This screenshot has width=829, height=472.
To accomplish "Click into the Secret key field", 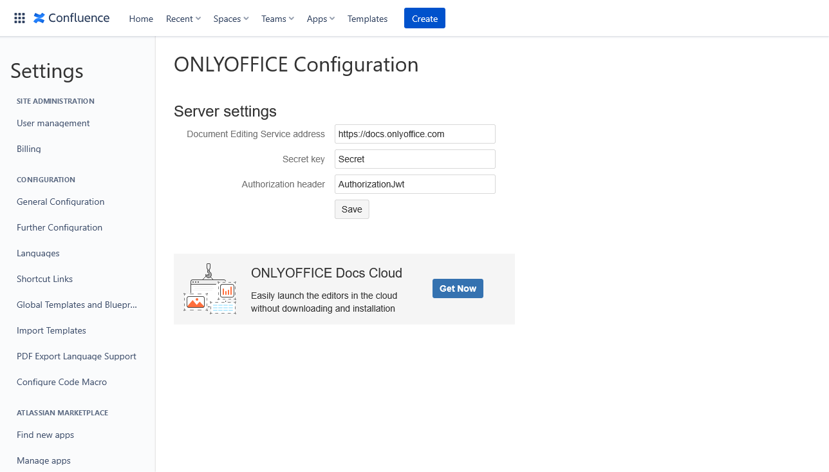I will point(415,159).
